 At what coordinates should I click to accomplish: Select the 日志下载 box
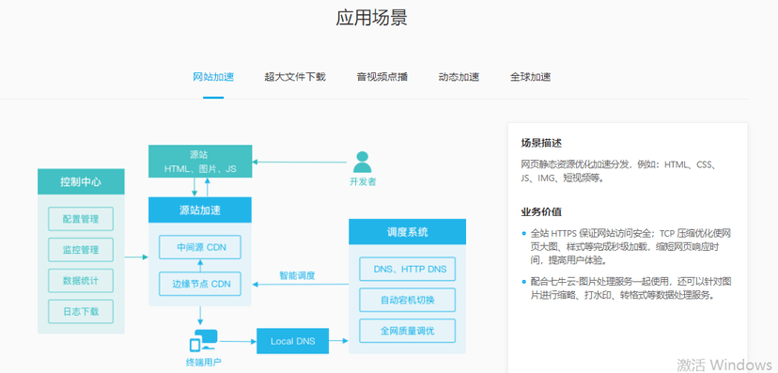(81, 312)
